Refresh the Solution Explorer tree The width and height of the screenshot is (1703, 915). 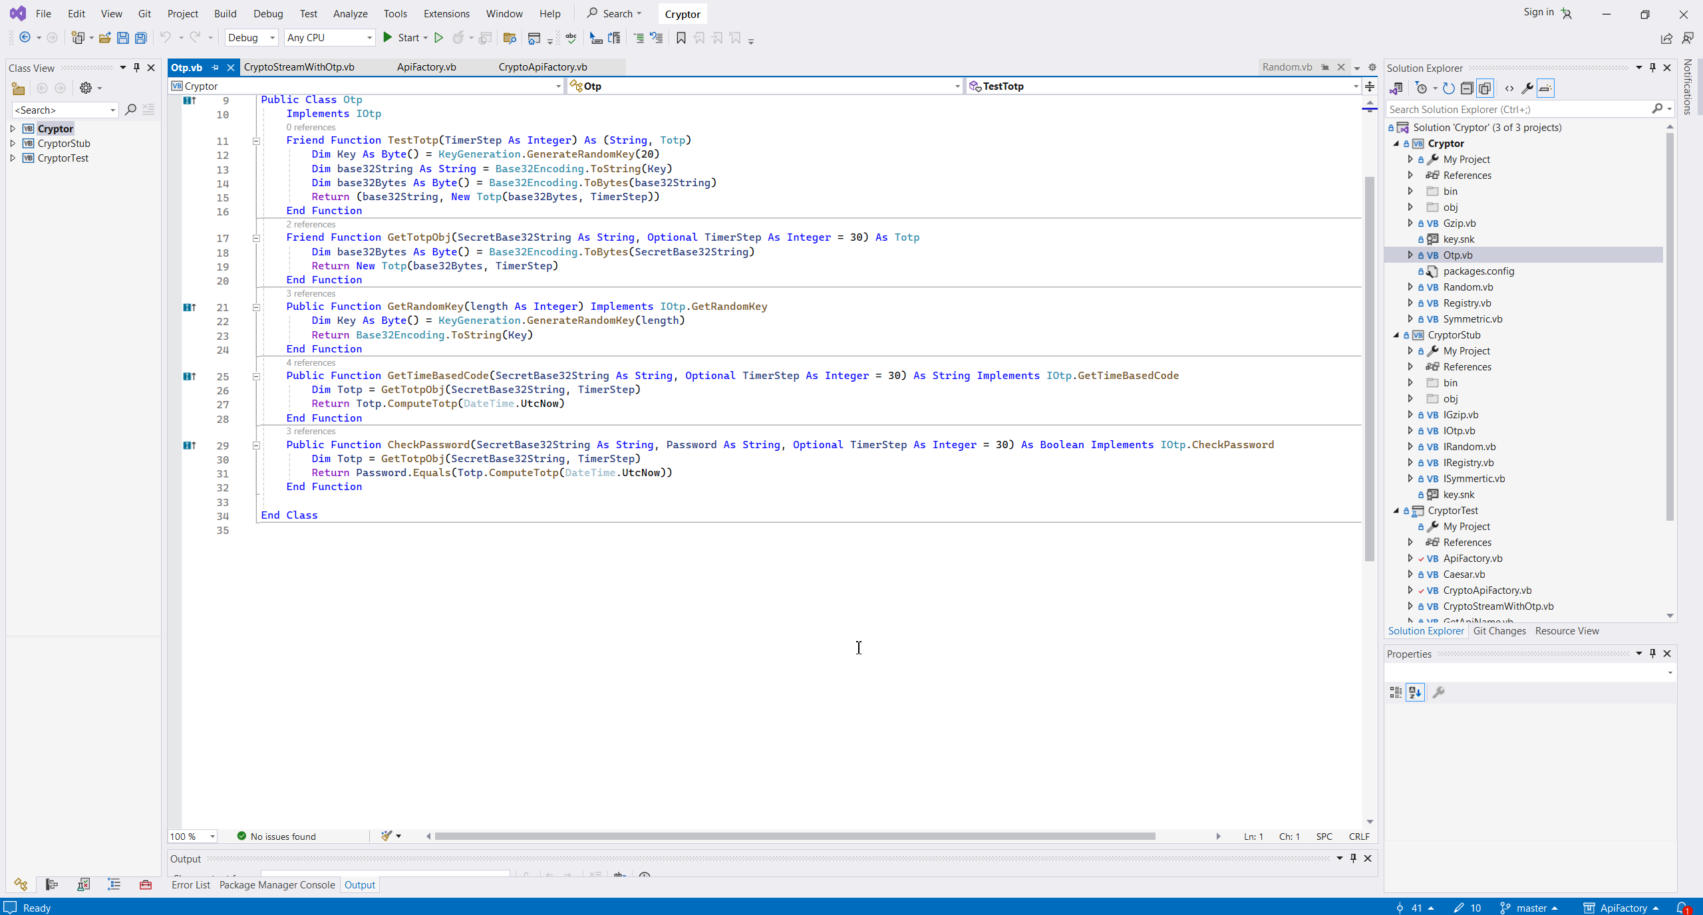click(1449, 88)
